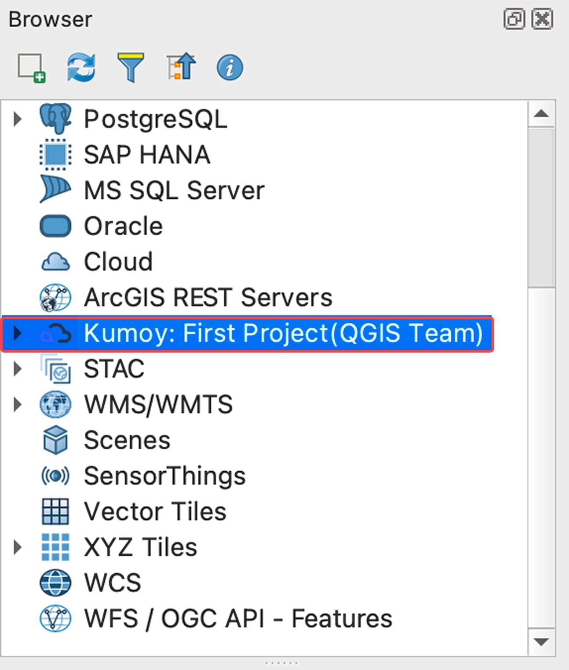This screenshot has height=670, width=569.
Task: Expand the STAC connections list
Action: tap(18, 369)
